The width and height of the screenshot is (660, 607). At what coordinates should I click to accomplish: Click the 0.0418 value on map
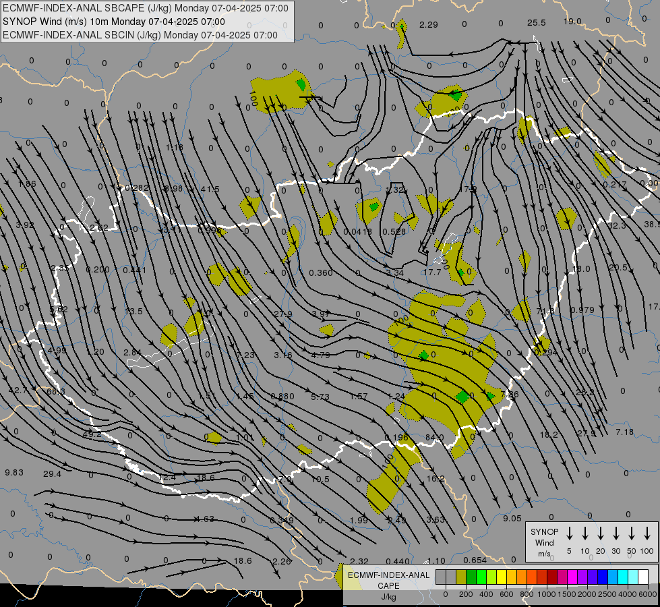(357, 232)
